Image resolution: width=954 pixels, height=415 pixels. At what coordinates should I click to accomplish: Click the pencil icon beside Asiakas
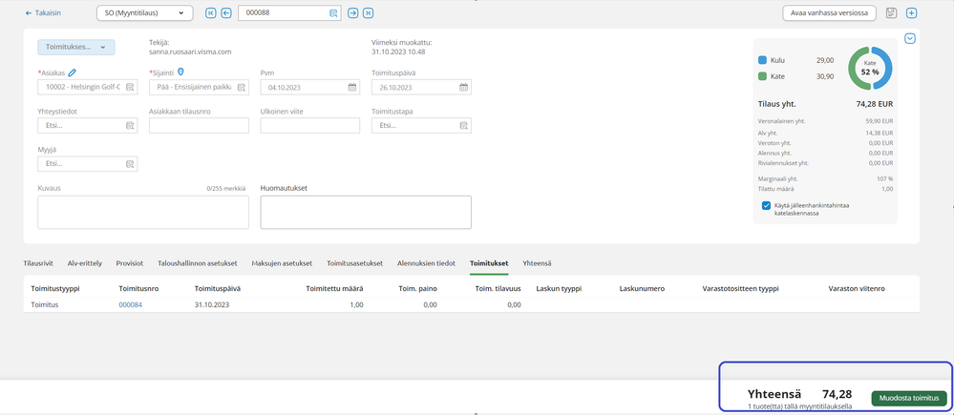72,72
